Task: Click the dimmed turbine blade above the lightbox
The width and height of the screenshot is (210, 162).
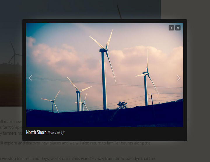Action: tap(119, 12)
